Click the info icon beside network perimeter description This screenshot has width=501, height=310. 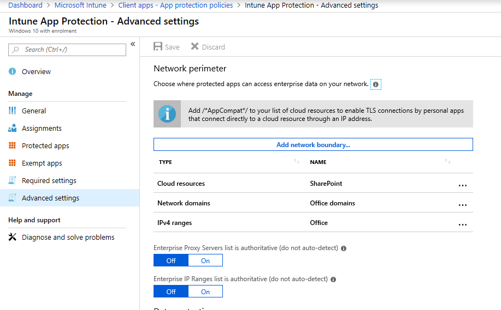[375, 84]
